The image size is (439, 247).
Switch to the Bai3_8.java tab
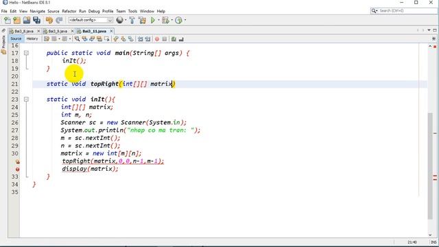click(24, 31)
